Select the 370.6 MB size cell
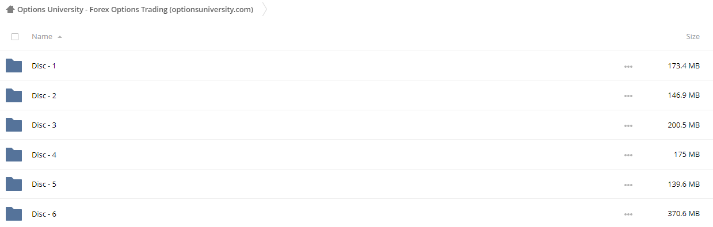This screenshot has height=227, width=713. [x=684, y=214]
